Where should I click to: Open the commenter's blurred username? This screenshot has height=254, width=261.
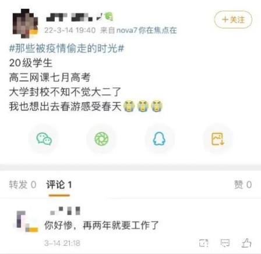(65, 211)
